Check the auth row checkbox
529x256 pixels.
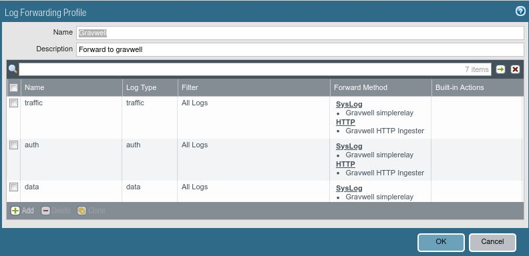pyautogui.click(x=13, y=145)
